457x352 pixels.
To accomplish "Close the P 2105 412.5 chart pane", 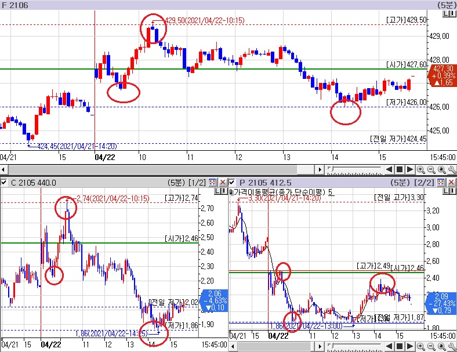I will (x=451, y=183).
